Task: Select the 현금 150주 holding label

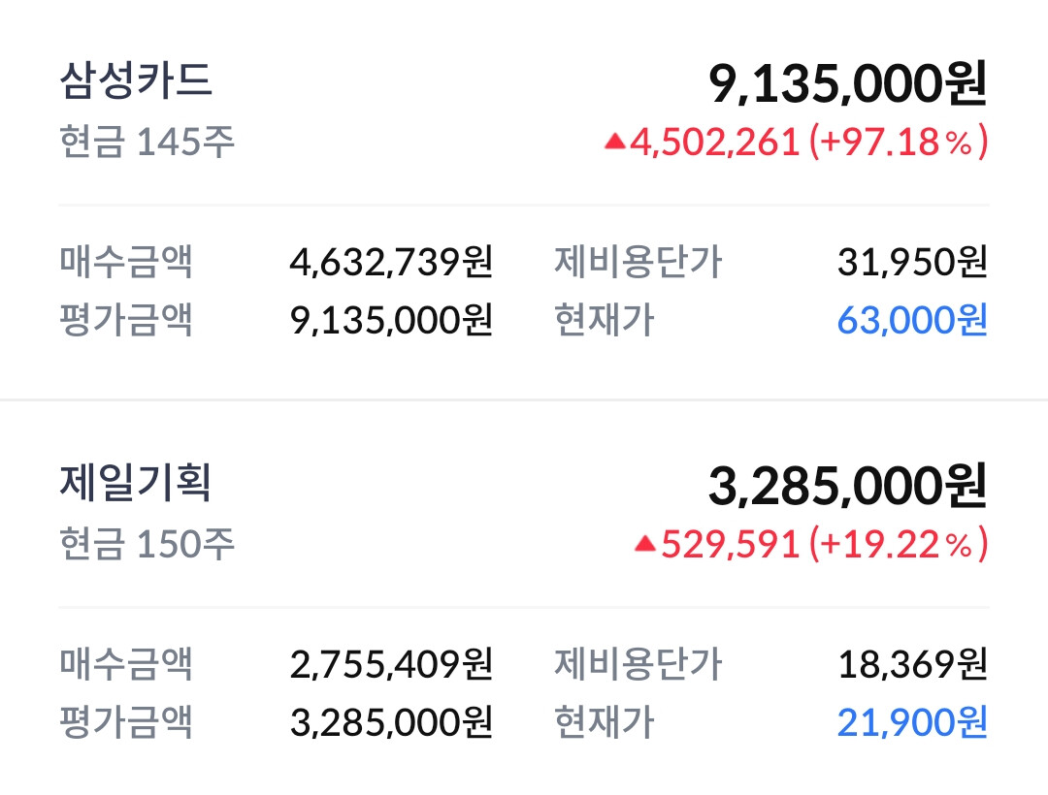Action: pos(147,544)
